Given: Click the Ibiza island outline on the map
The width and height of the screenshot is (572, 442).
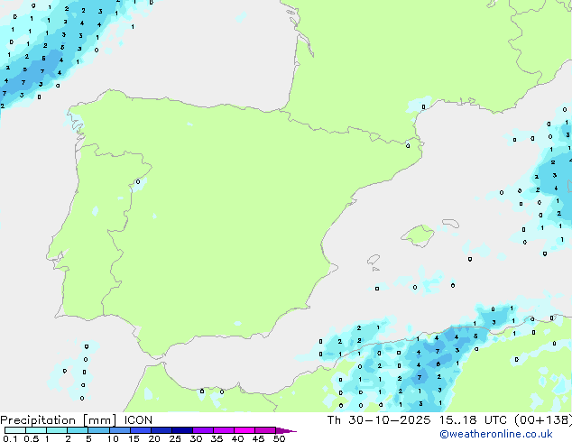Looking at the screenshot, I should pyautogui.click(x=374, y=260).
